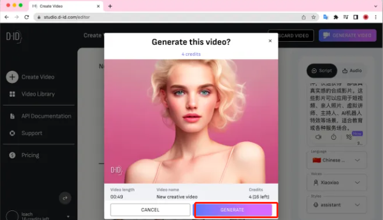This screenshot has height=220, width=383.
Task: Expand the loach account menu arrow
Action: pyautogui.click(x=68, y=216)
